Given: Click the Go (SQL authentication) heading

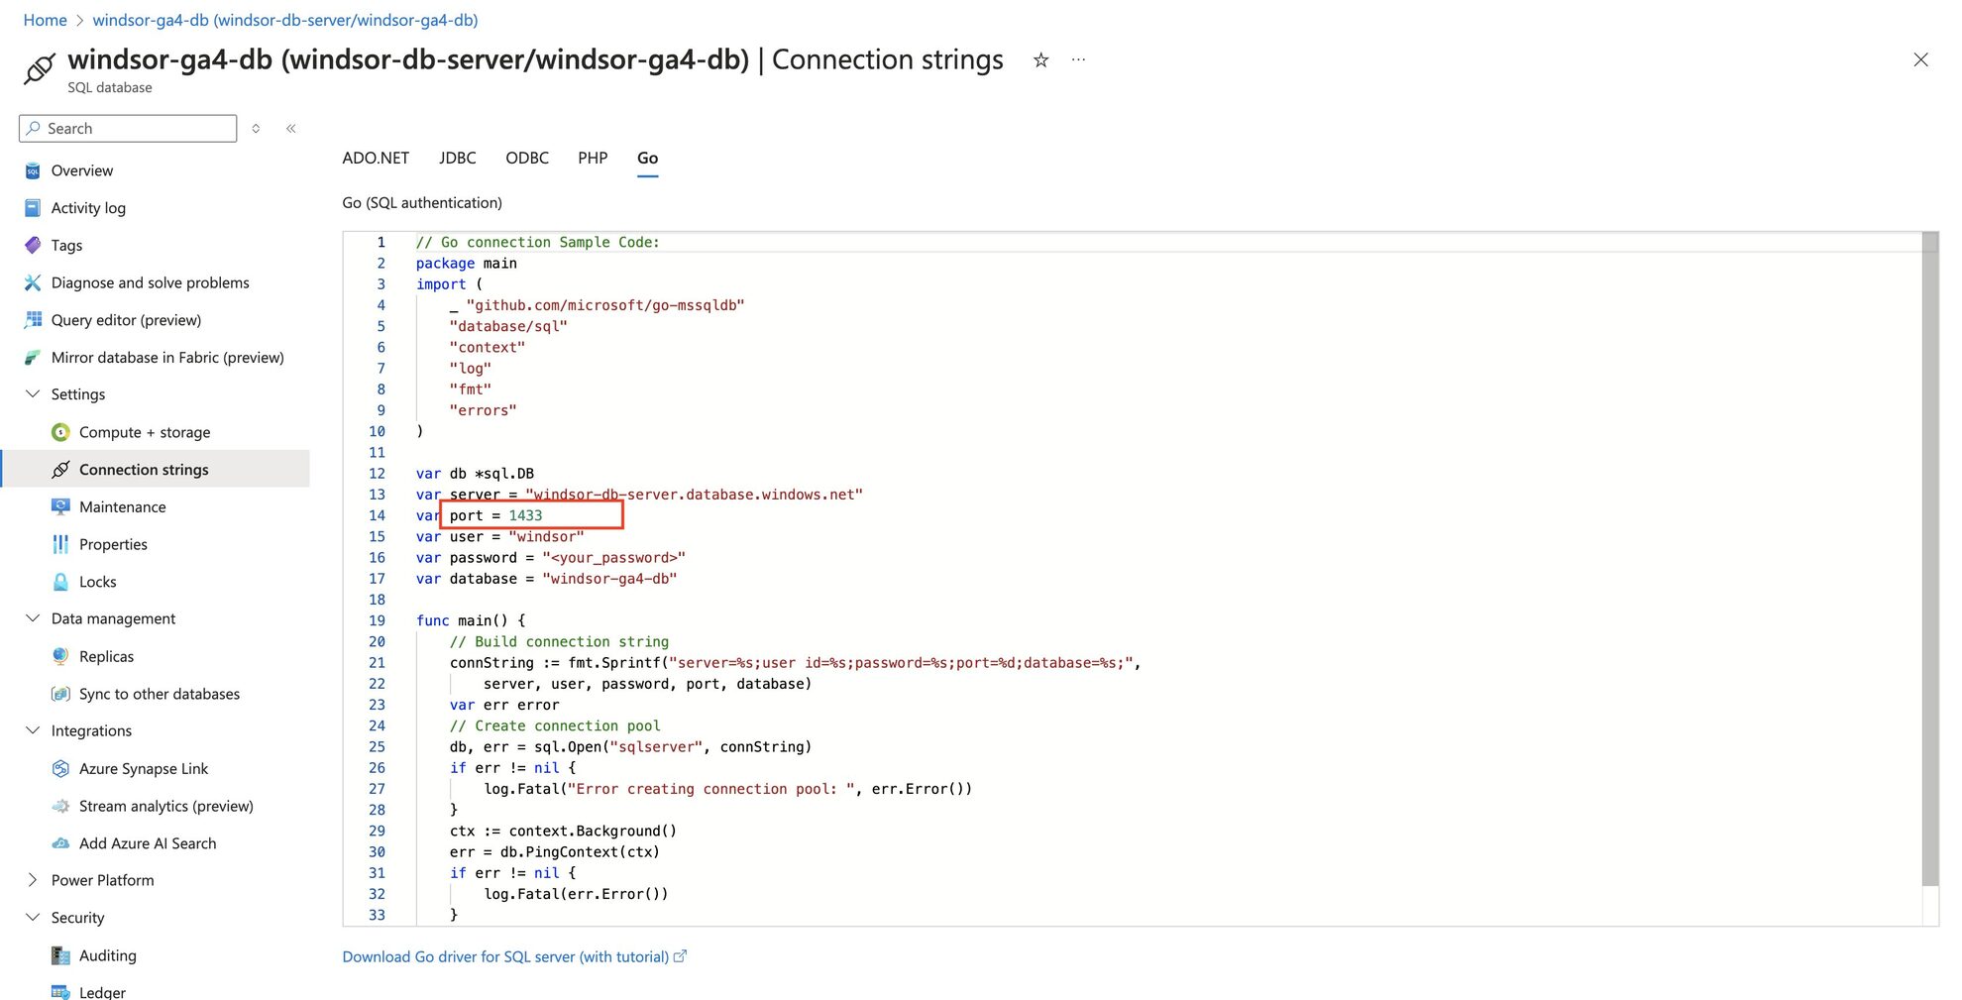Looking at the screenshot, I should click(422, 202).
